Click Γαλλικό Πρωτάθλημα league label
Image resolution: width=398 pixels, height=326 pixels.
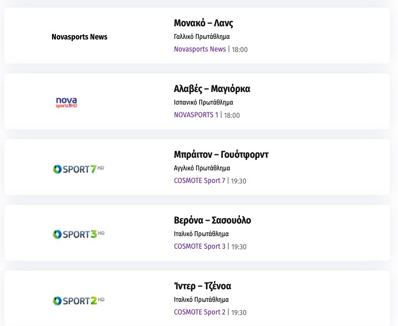[201, 37]
